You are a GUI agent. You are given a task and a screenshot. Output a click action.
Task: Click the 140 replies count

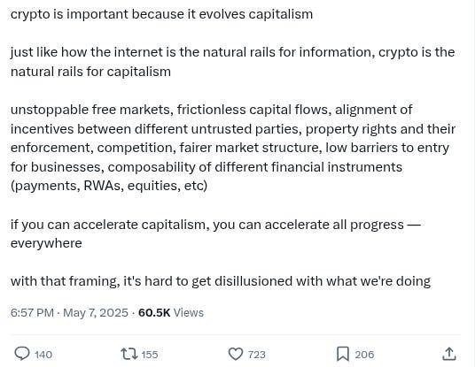point(43,355)
